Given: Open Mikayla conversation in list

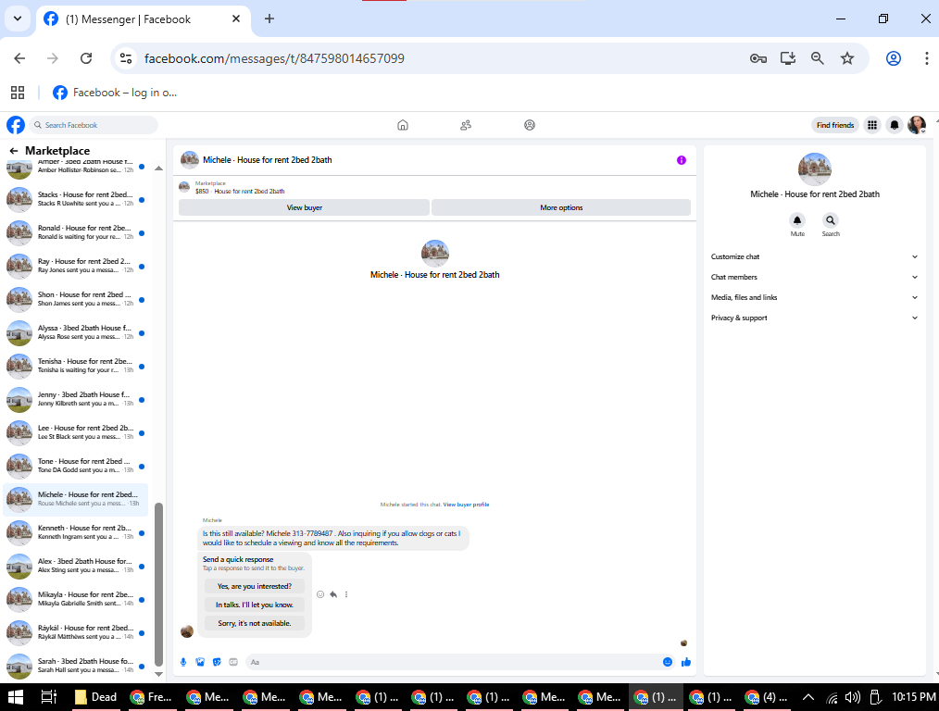Looking at the screenshot, I should click(x=76, y=599).
